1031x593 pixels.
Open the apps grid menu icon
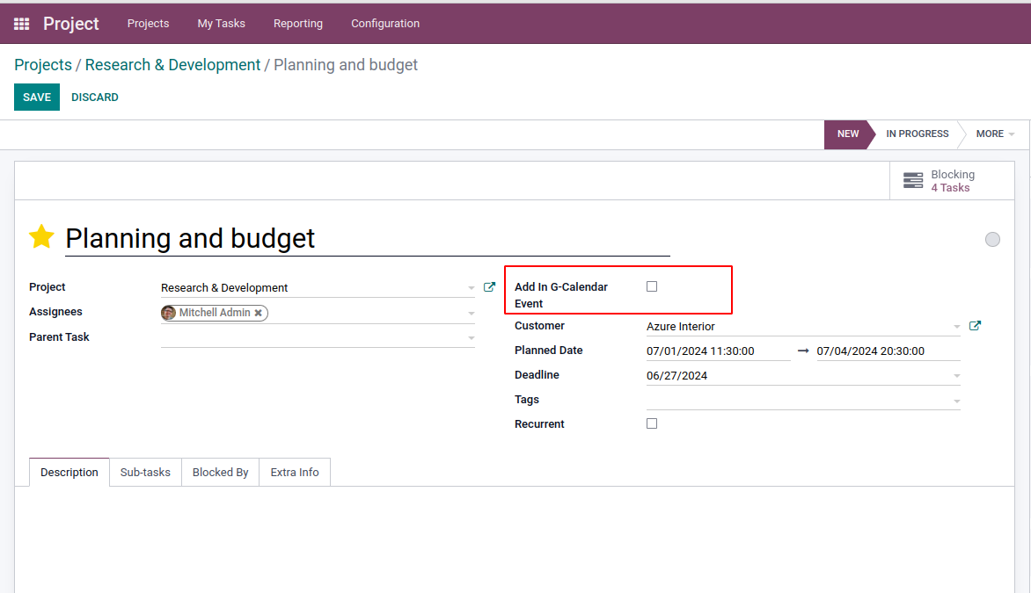[22, 24]
